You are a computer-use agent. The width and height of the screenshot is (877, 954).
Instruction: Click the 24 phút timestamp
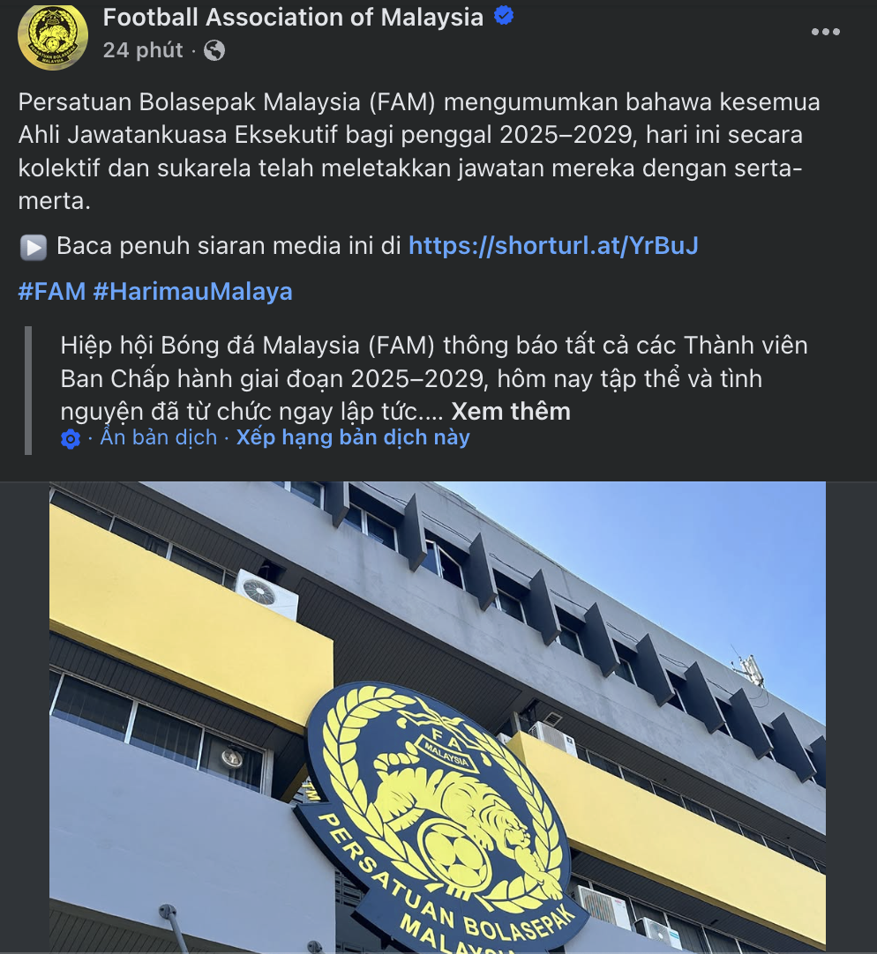click(143, 50)
